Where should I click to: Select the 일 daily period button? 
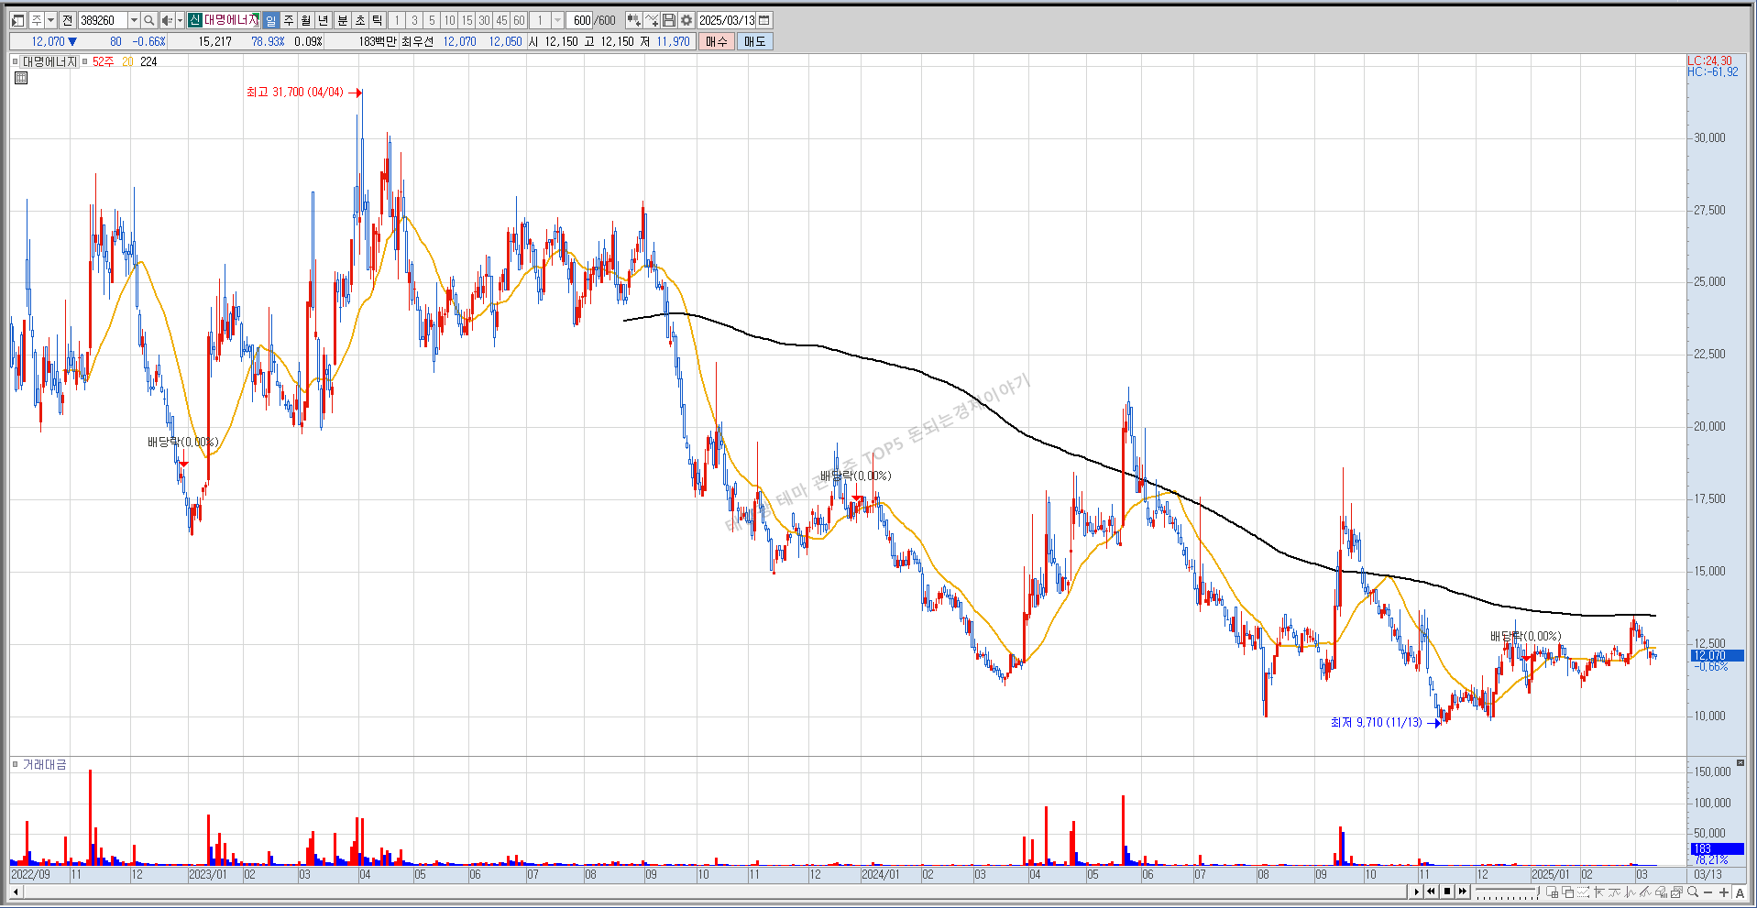pyautogui.click(x=270, y=20)
